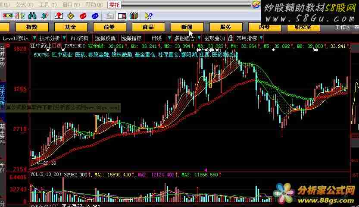Click the arrow question-mark help icon
Image resolution: width=359 pixels, height=207 pixels.
(x=148, y=16)
